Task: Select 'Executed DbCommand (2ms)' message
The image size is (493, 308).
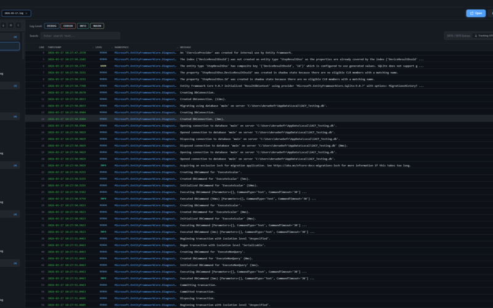Action: (x=247, y=232)
